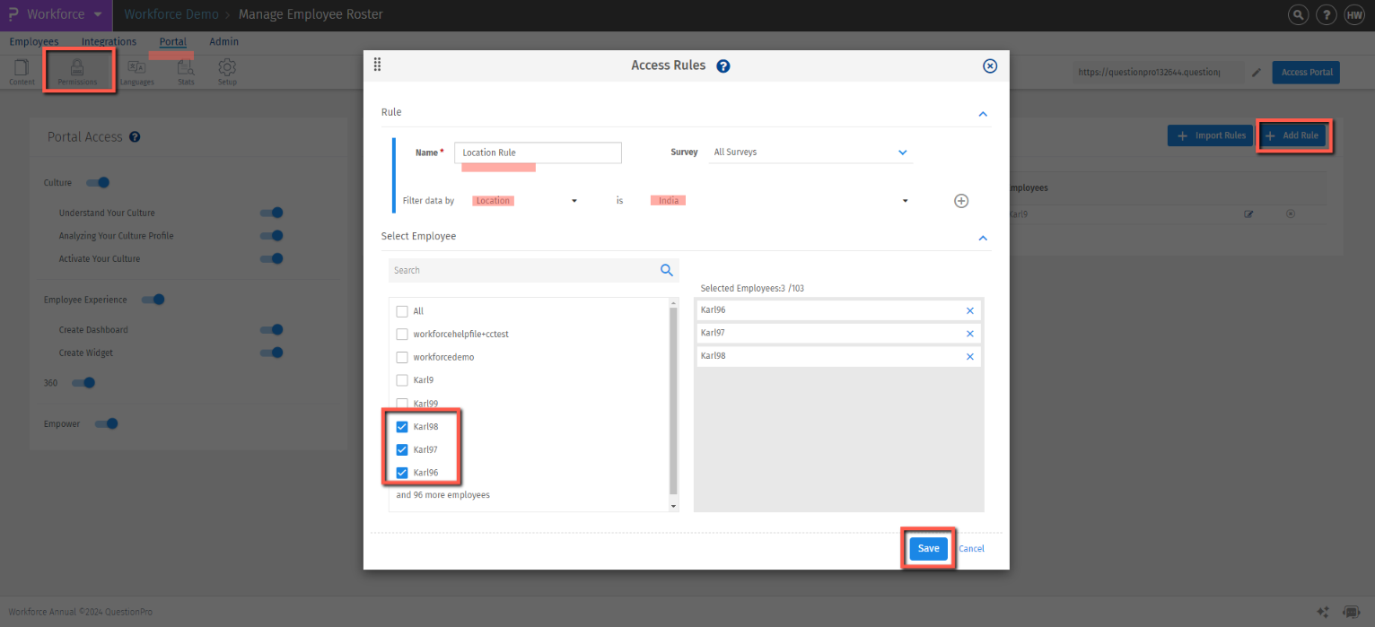Delete the Karl9 rule with the circle-x icon
This screenshot has height=627, width=1375.
(x=1291, y=214)
